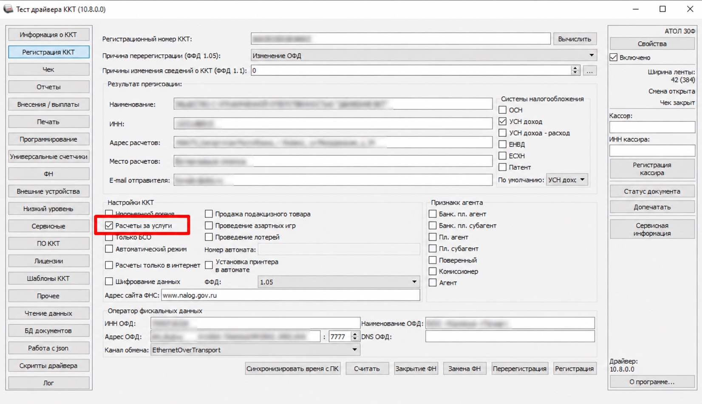Image resolution: width=702 pixels, height=404 pixels.
Task: Open the Прочее section
Action: pos(48,296)
